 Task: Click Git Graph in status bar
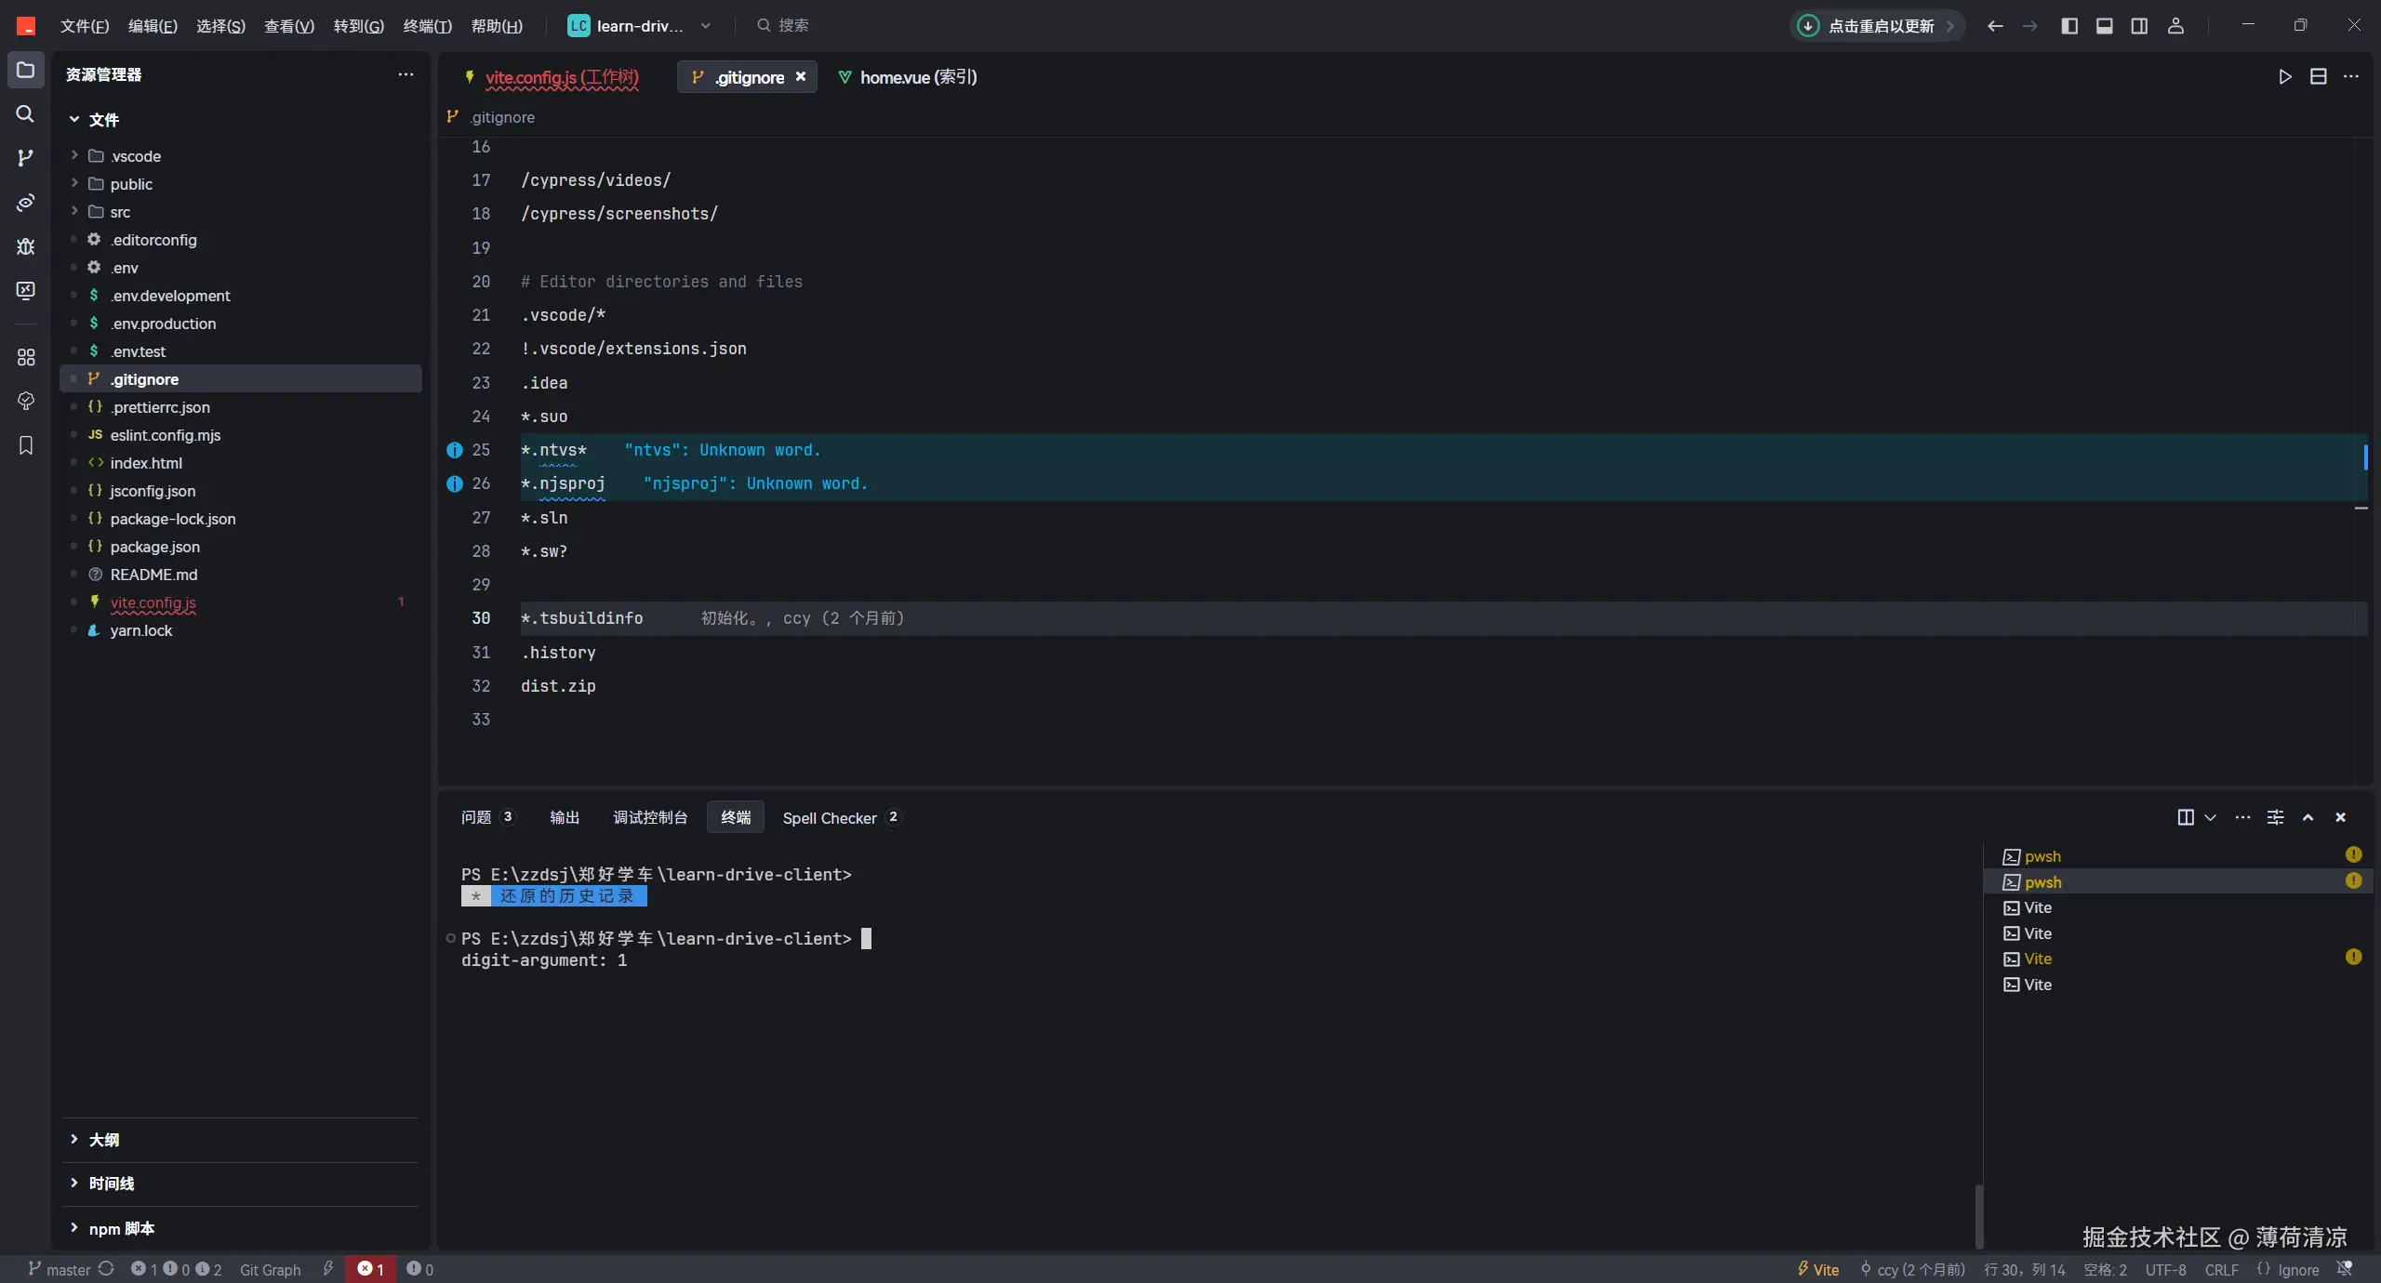270,1269
